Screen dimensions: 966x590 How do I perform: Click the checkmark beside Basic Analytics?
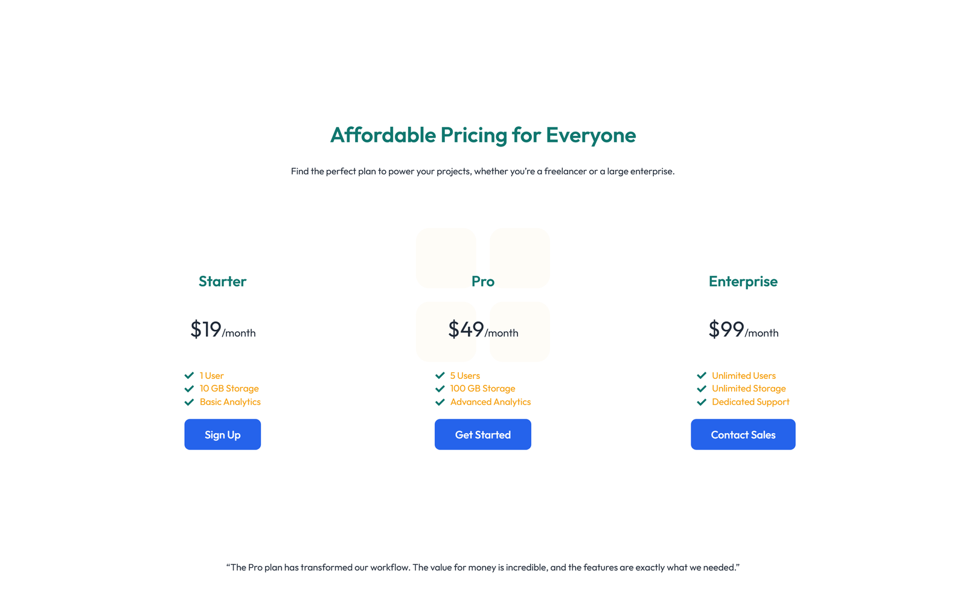188,402
